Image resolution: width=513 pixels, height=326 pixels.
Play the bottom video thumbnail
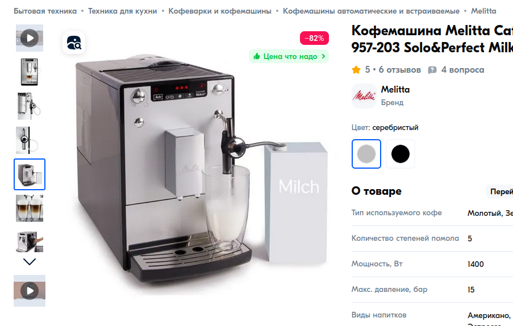point(30,291)
